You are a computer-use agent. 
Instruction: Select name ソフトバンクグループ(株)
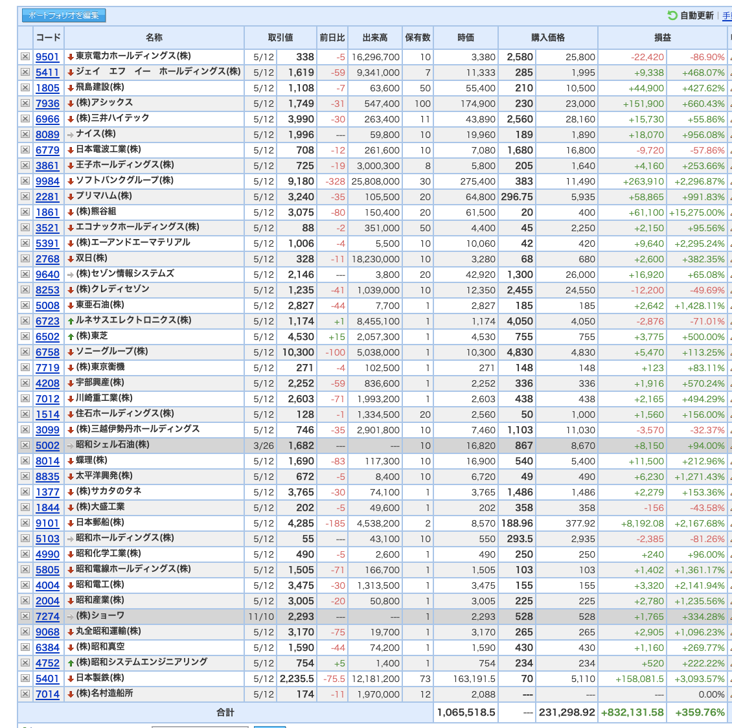tap(124, 181)
